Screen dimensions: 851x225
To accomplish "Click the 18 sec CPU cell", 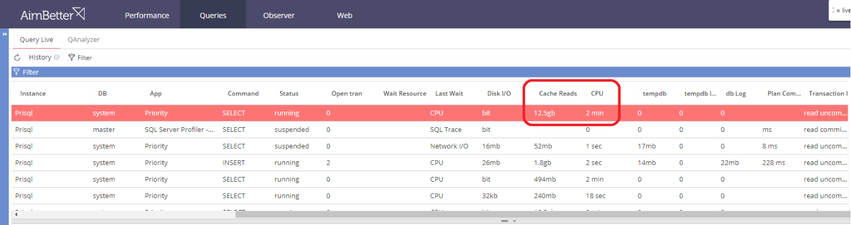I will [595, 196].
